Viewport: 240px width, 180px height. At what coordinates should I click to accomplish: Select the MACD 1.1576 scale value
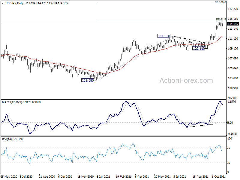(x=232, y=102)
